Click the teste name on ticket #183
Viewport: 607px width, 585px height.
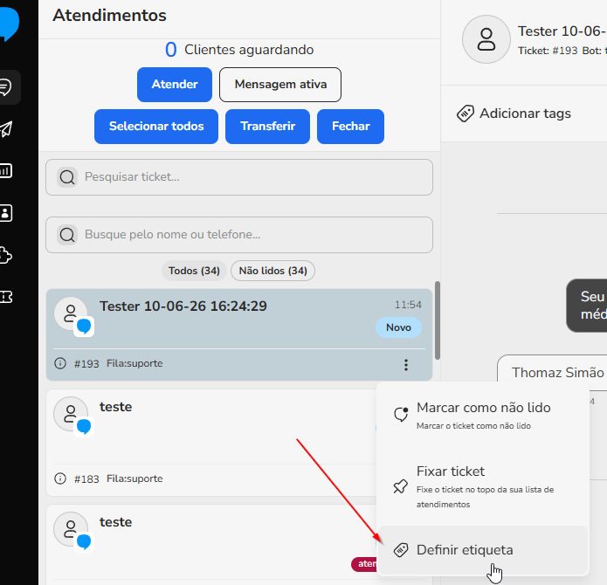tap(116, 407)
